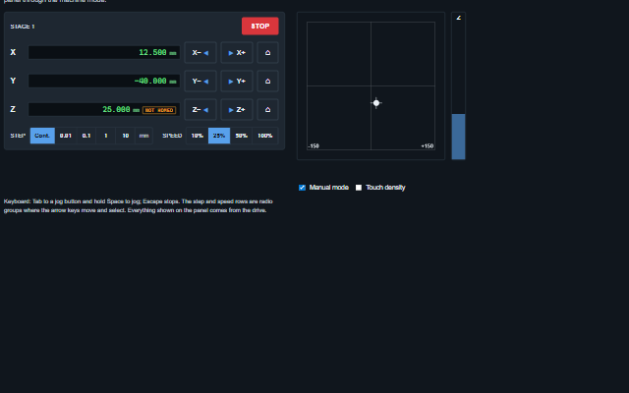Enable the Touch density checkbox

359,188
